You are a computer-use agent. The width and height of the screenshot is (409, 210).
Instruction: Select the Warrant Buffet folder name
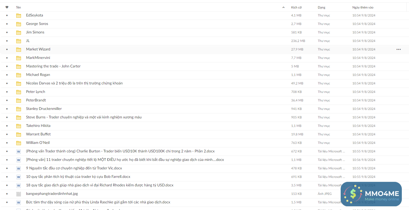tap(38, 134)
